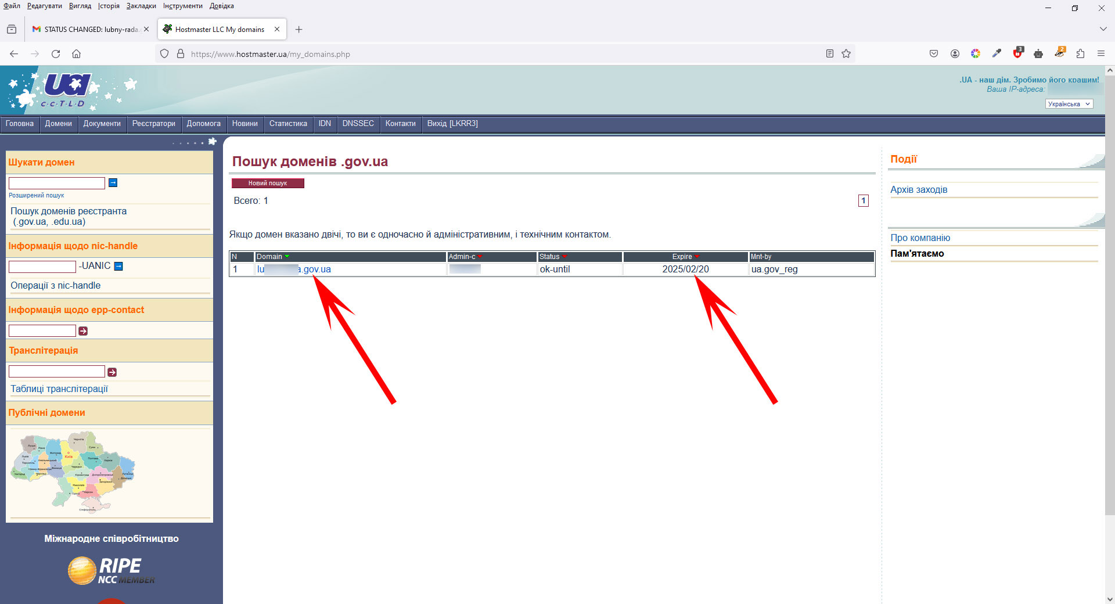Click the UA ccTLD logo
The width and height of the screenshot is (1115, 604).
pos(67,89)
